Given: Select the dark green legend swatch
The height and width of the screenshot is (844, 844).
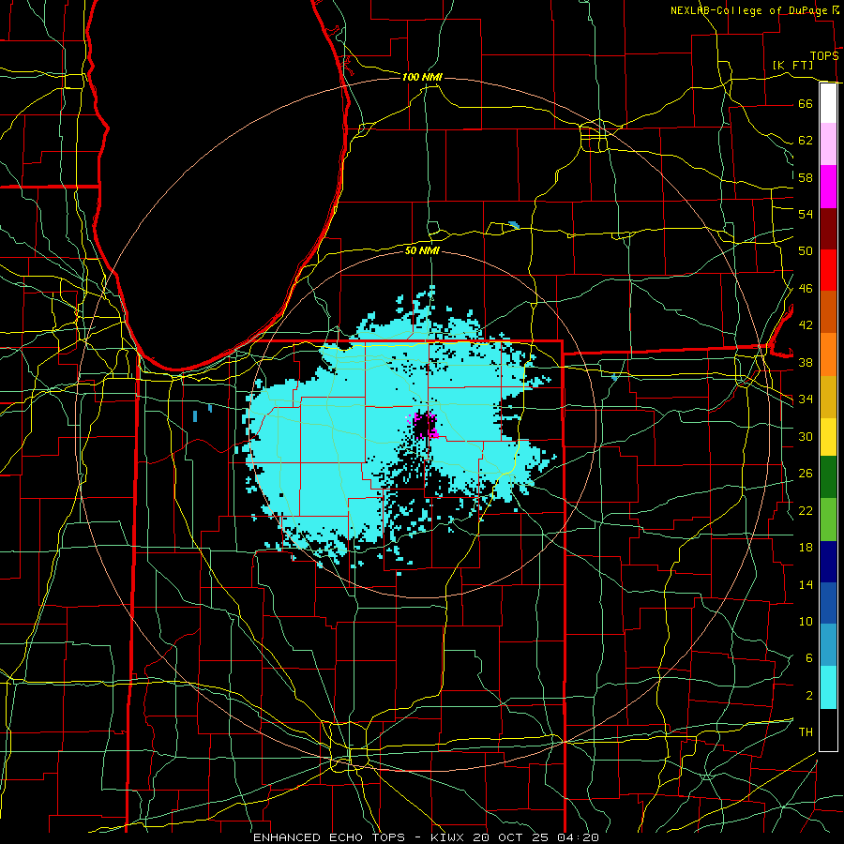Looking at the screenshot, I should click(828, 477).
